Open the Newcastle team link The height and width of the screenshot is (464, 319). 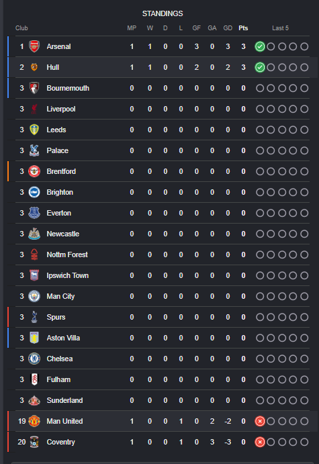62,234
